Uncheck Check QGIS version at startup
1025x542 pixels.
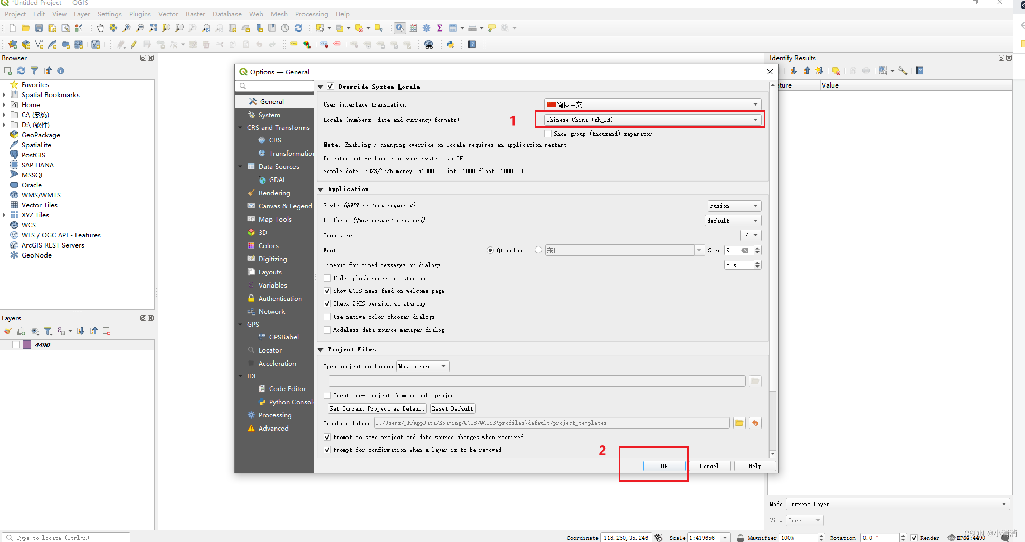[327, 303]
